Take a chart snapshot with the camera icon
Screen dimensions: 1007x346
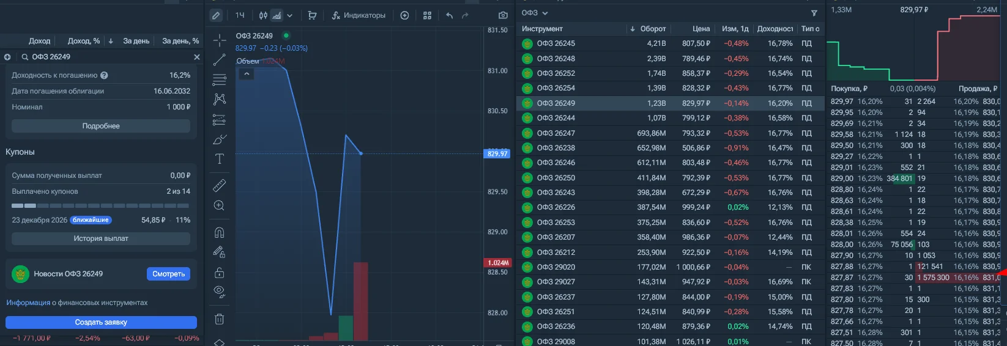(503, 15)
